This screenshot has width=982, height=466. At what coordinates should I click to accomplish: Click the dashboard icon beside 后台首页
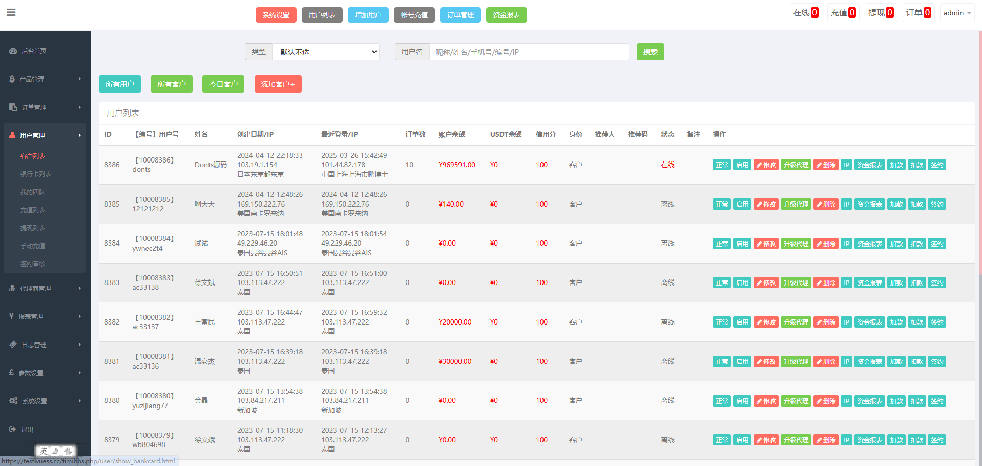click(13, 51)
